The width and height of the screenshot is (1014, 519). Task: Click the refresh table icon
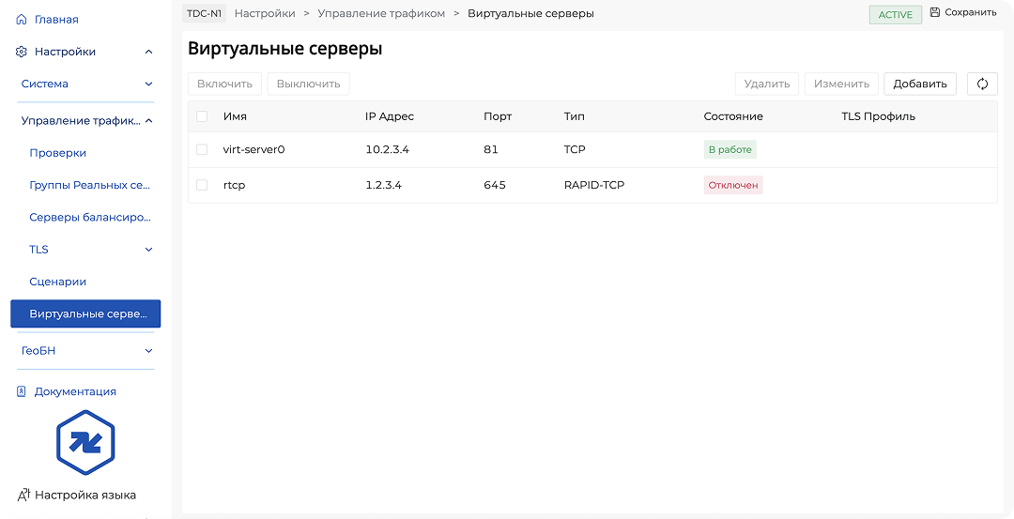pyautogui.click(x=982, y=84)
